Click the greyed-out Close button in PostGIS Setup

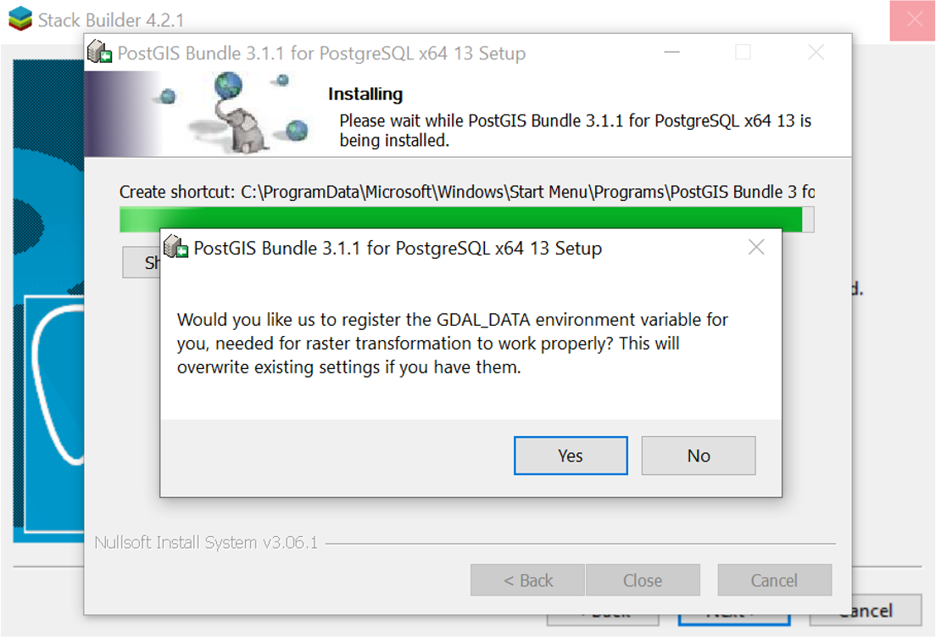point(642,580)
